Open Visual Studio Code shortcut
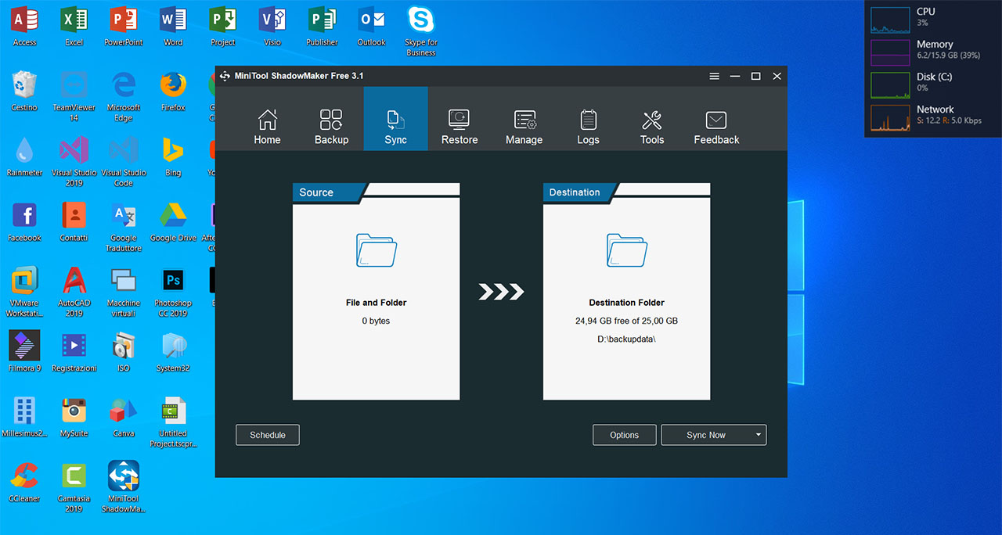This screenshot has width=1002, height=535. pyautogui.click(x=124, y=161)
